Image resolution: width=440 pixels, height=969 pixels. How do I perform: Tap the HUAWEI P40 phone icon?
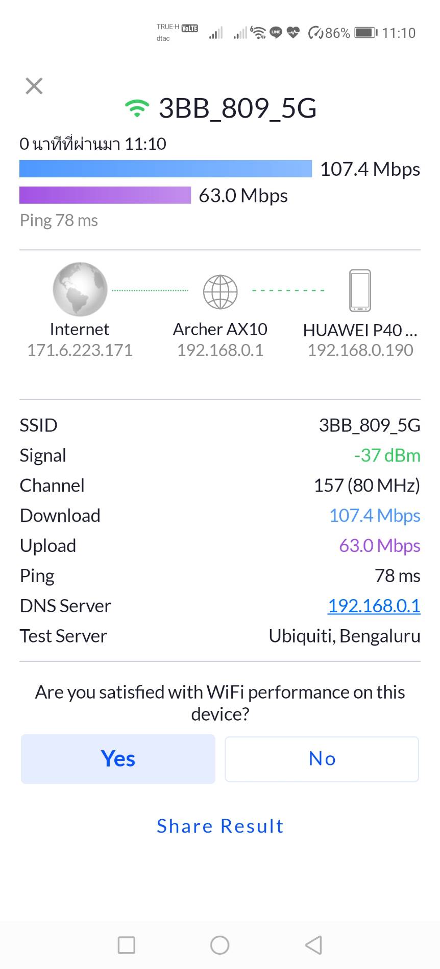(x=360, y=290)
